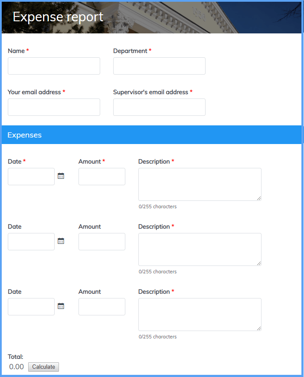Open the calendar picker for the second expense date
This screenshot has height=377, width=304.
coord(61,241)
